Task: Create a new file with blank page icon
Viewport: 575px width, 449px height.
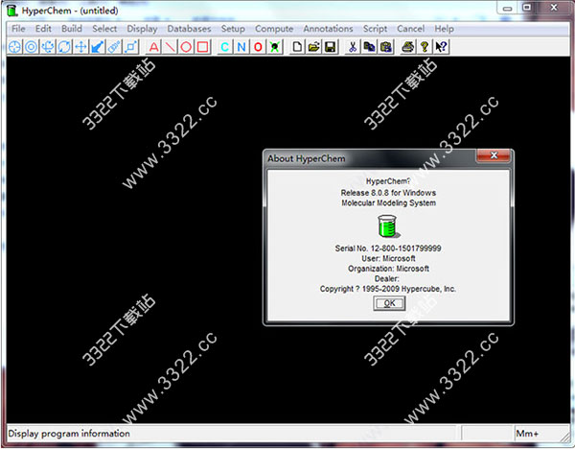Action: (x=297, y=47)
